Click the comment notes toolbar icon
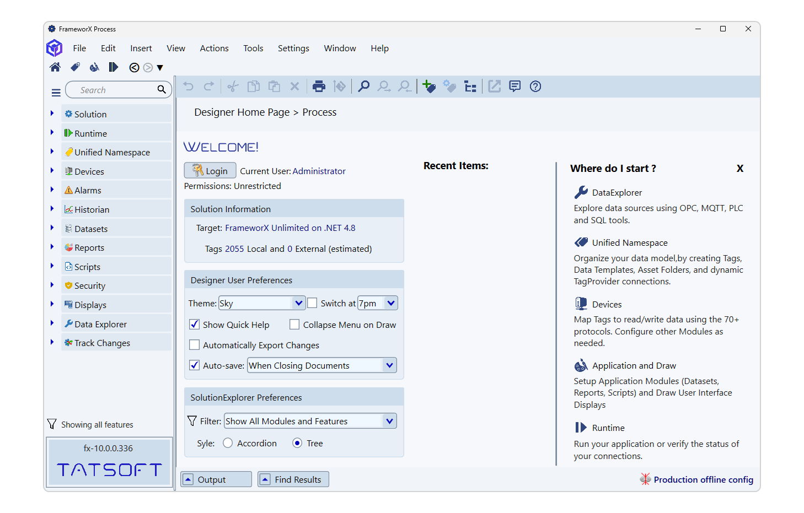Screen dimensions: 804x513 (x=515, y=87)
